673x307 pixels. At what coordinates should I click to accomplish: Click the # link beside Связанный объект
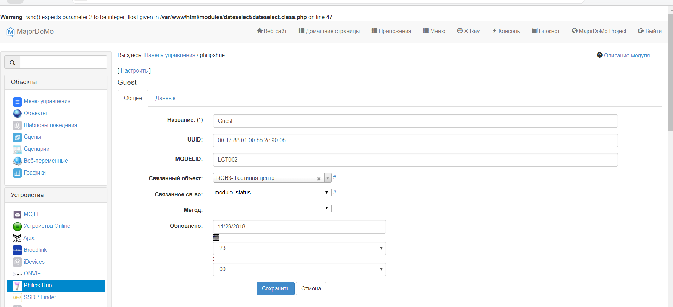335,177
